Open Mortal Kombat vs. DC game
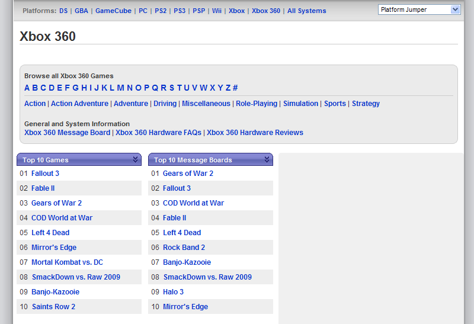474x324 pixels. click(67, 262)
